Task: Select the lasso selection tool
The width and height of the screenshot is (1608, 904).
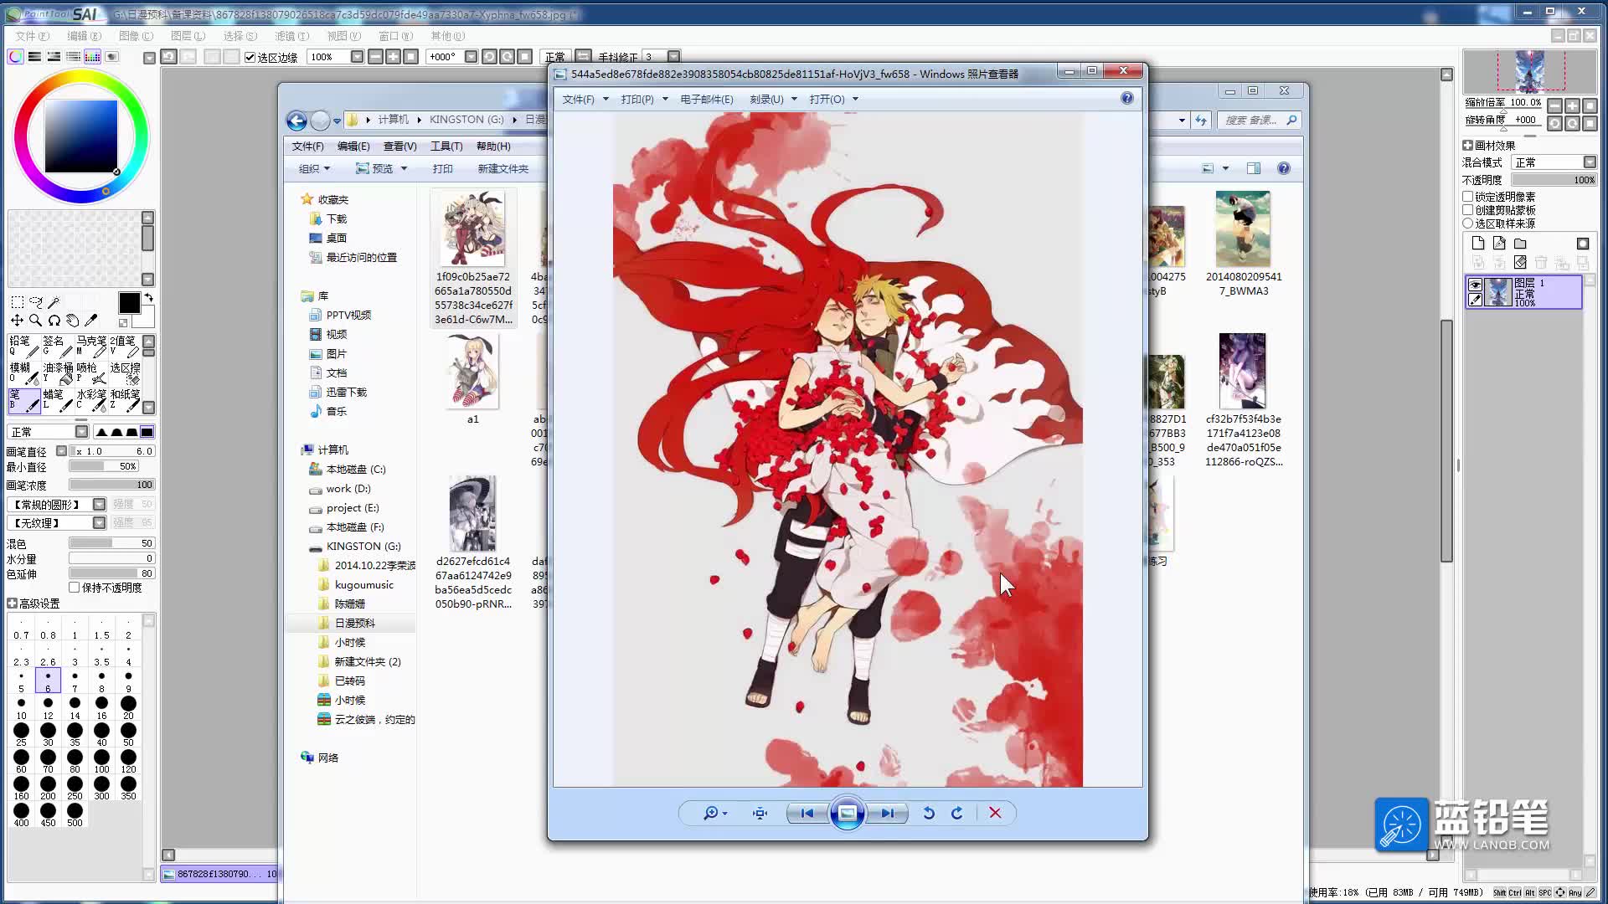Action: (x=35, y=302)
